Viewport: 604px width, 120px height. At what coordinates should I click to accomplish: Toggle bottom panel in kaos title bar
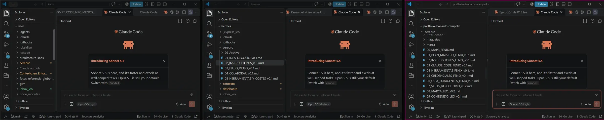(x=159, y=4)
